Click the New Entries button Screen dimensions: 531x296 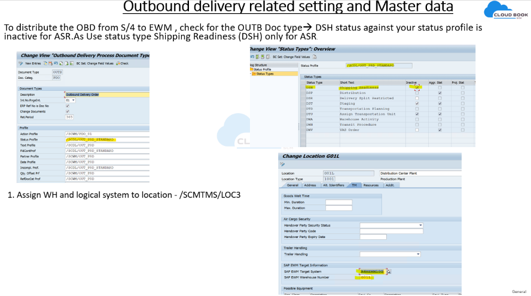point(33,63)
